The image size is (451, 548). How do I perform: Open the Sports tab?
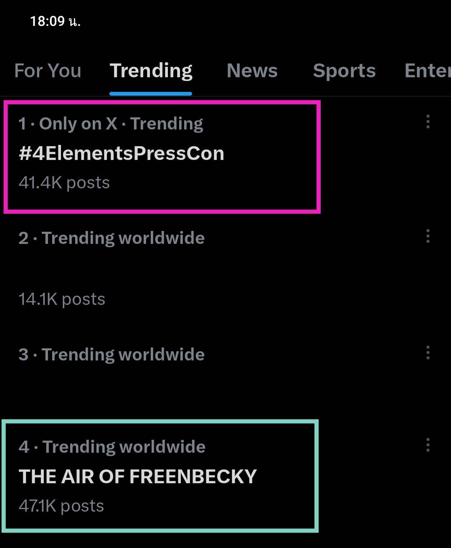click(344, 71)
